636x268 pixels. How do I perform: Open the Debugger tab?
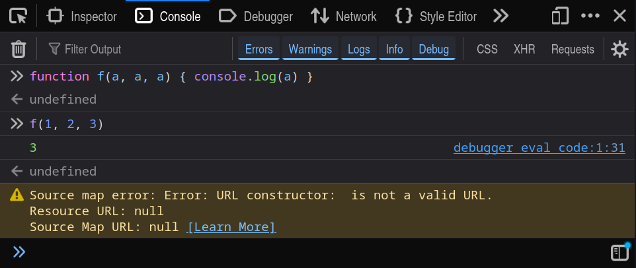[256, 17]
